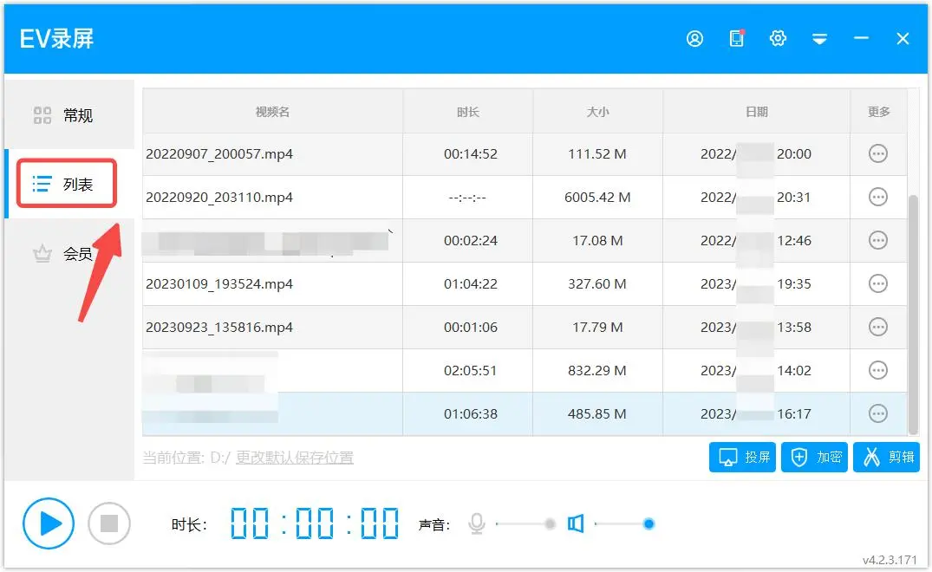Start recording with the blue play button

(x=49, y=523)
